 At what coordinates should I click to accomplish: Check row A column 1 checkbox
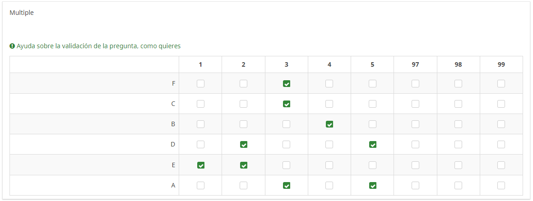click(200, 185)
